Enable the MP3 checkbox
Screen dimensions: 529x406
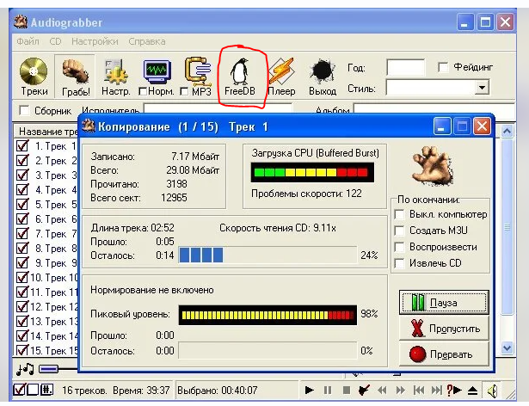(x=184, y=91)
